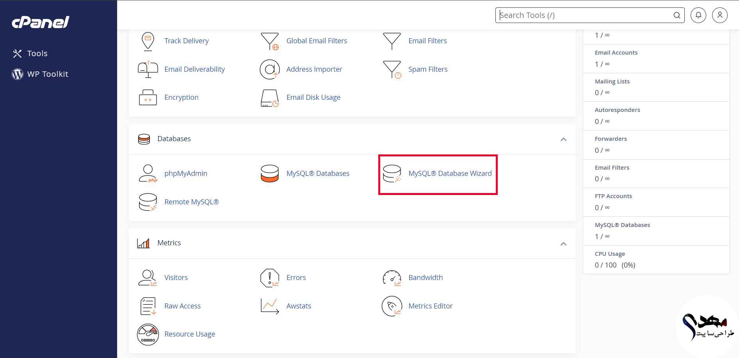Collapse the Databases section chevron

coord(563,139)
